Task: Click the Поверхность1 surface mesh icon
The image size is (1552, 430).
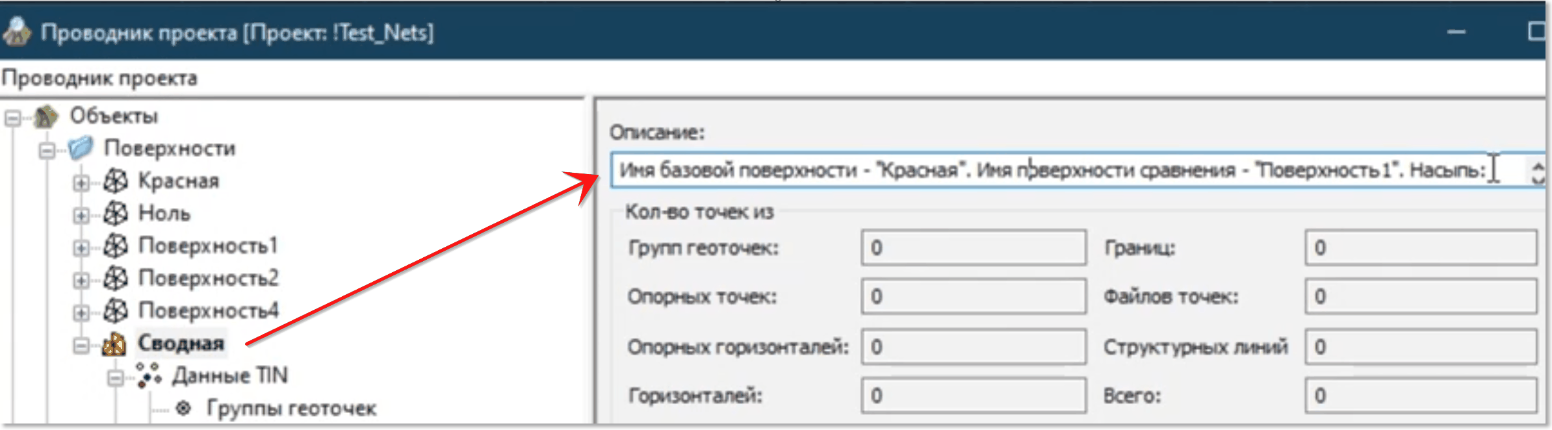Action: (x=116, y=246)
